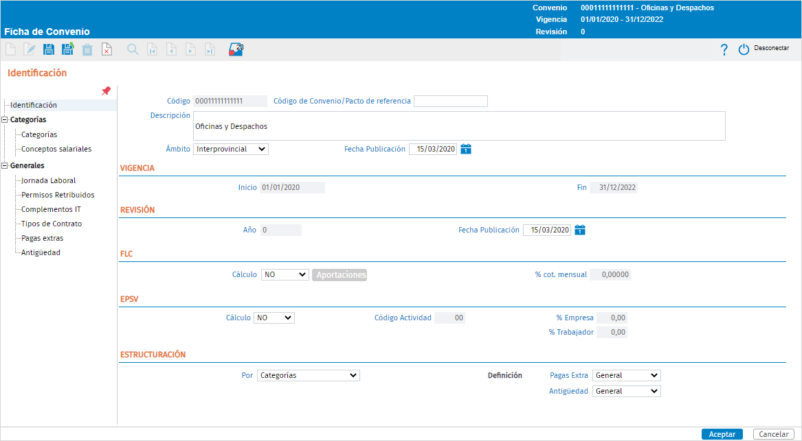
Task: Click save-and-refresh floppy icon with green arrow
Action: coord(67,49)
